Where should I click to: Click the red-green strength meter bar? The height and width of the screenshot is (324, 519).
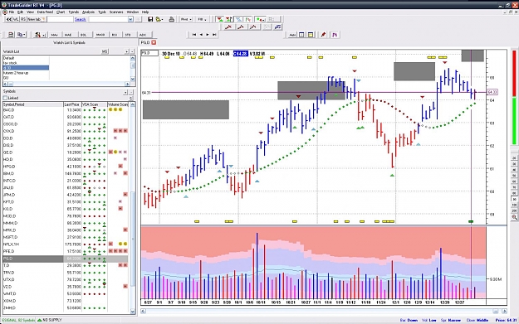coord(514,98)
